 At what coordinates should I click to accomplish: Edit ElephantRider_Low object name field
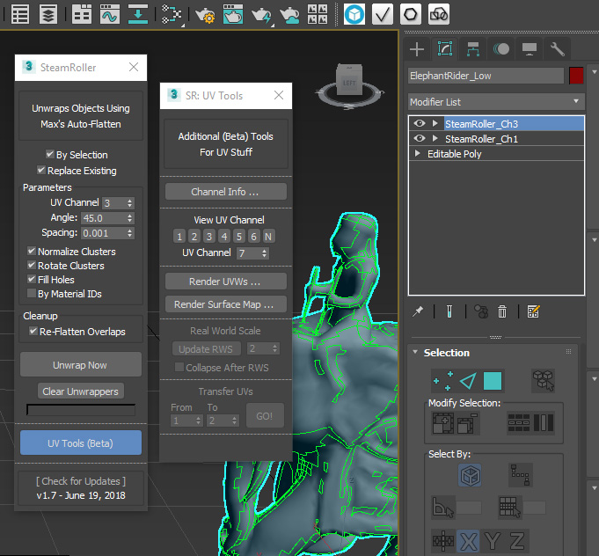pyautogui.click(x=486, y=76)
